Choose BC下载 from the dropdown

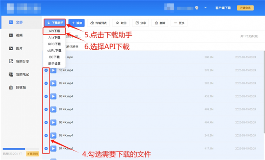coord(54,57)
